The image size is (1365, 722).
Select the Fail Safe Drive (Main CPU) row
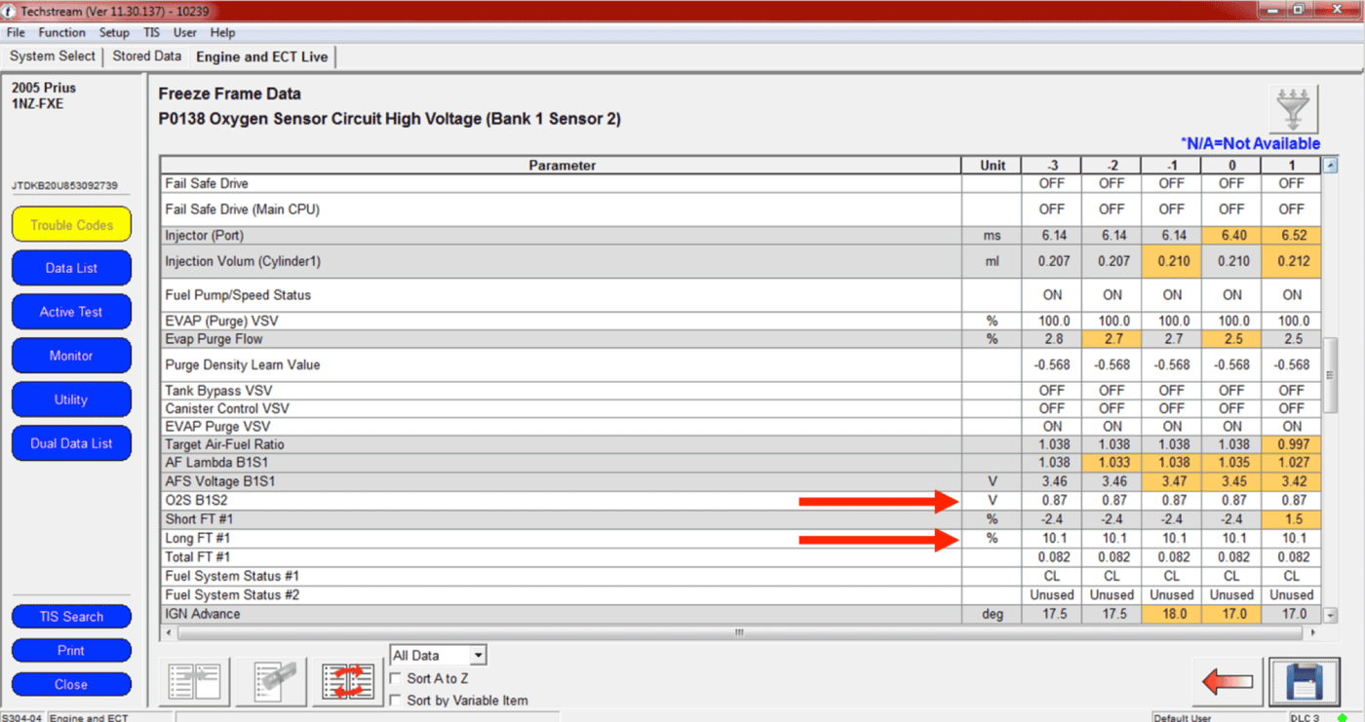click(x=741, y=209)
